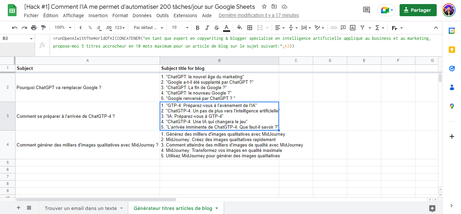Collapse the side panel with chevron
Viewport: 461px width, 214px height.
(x=452, y=205)
